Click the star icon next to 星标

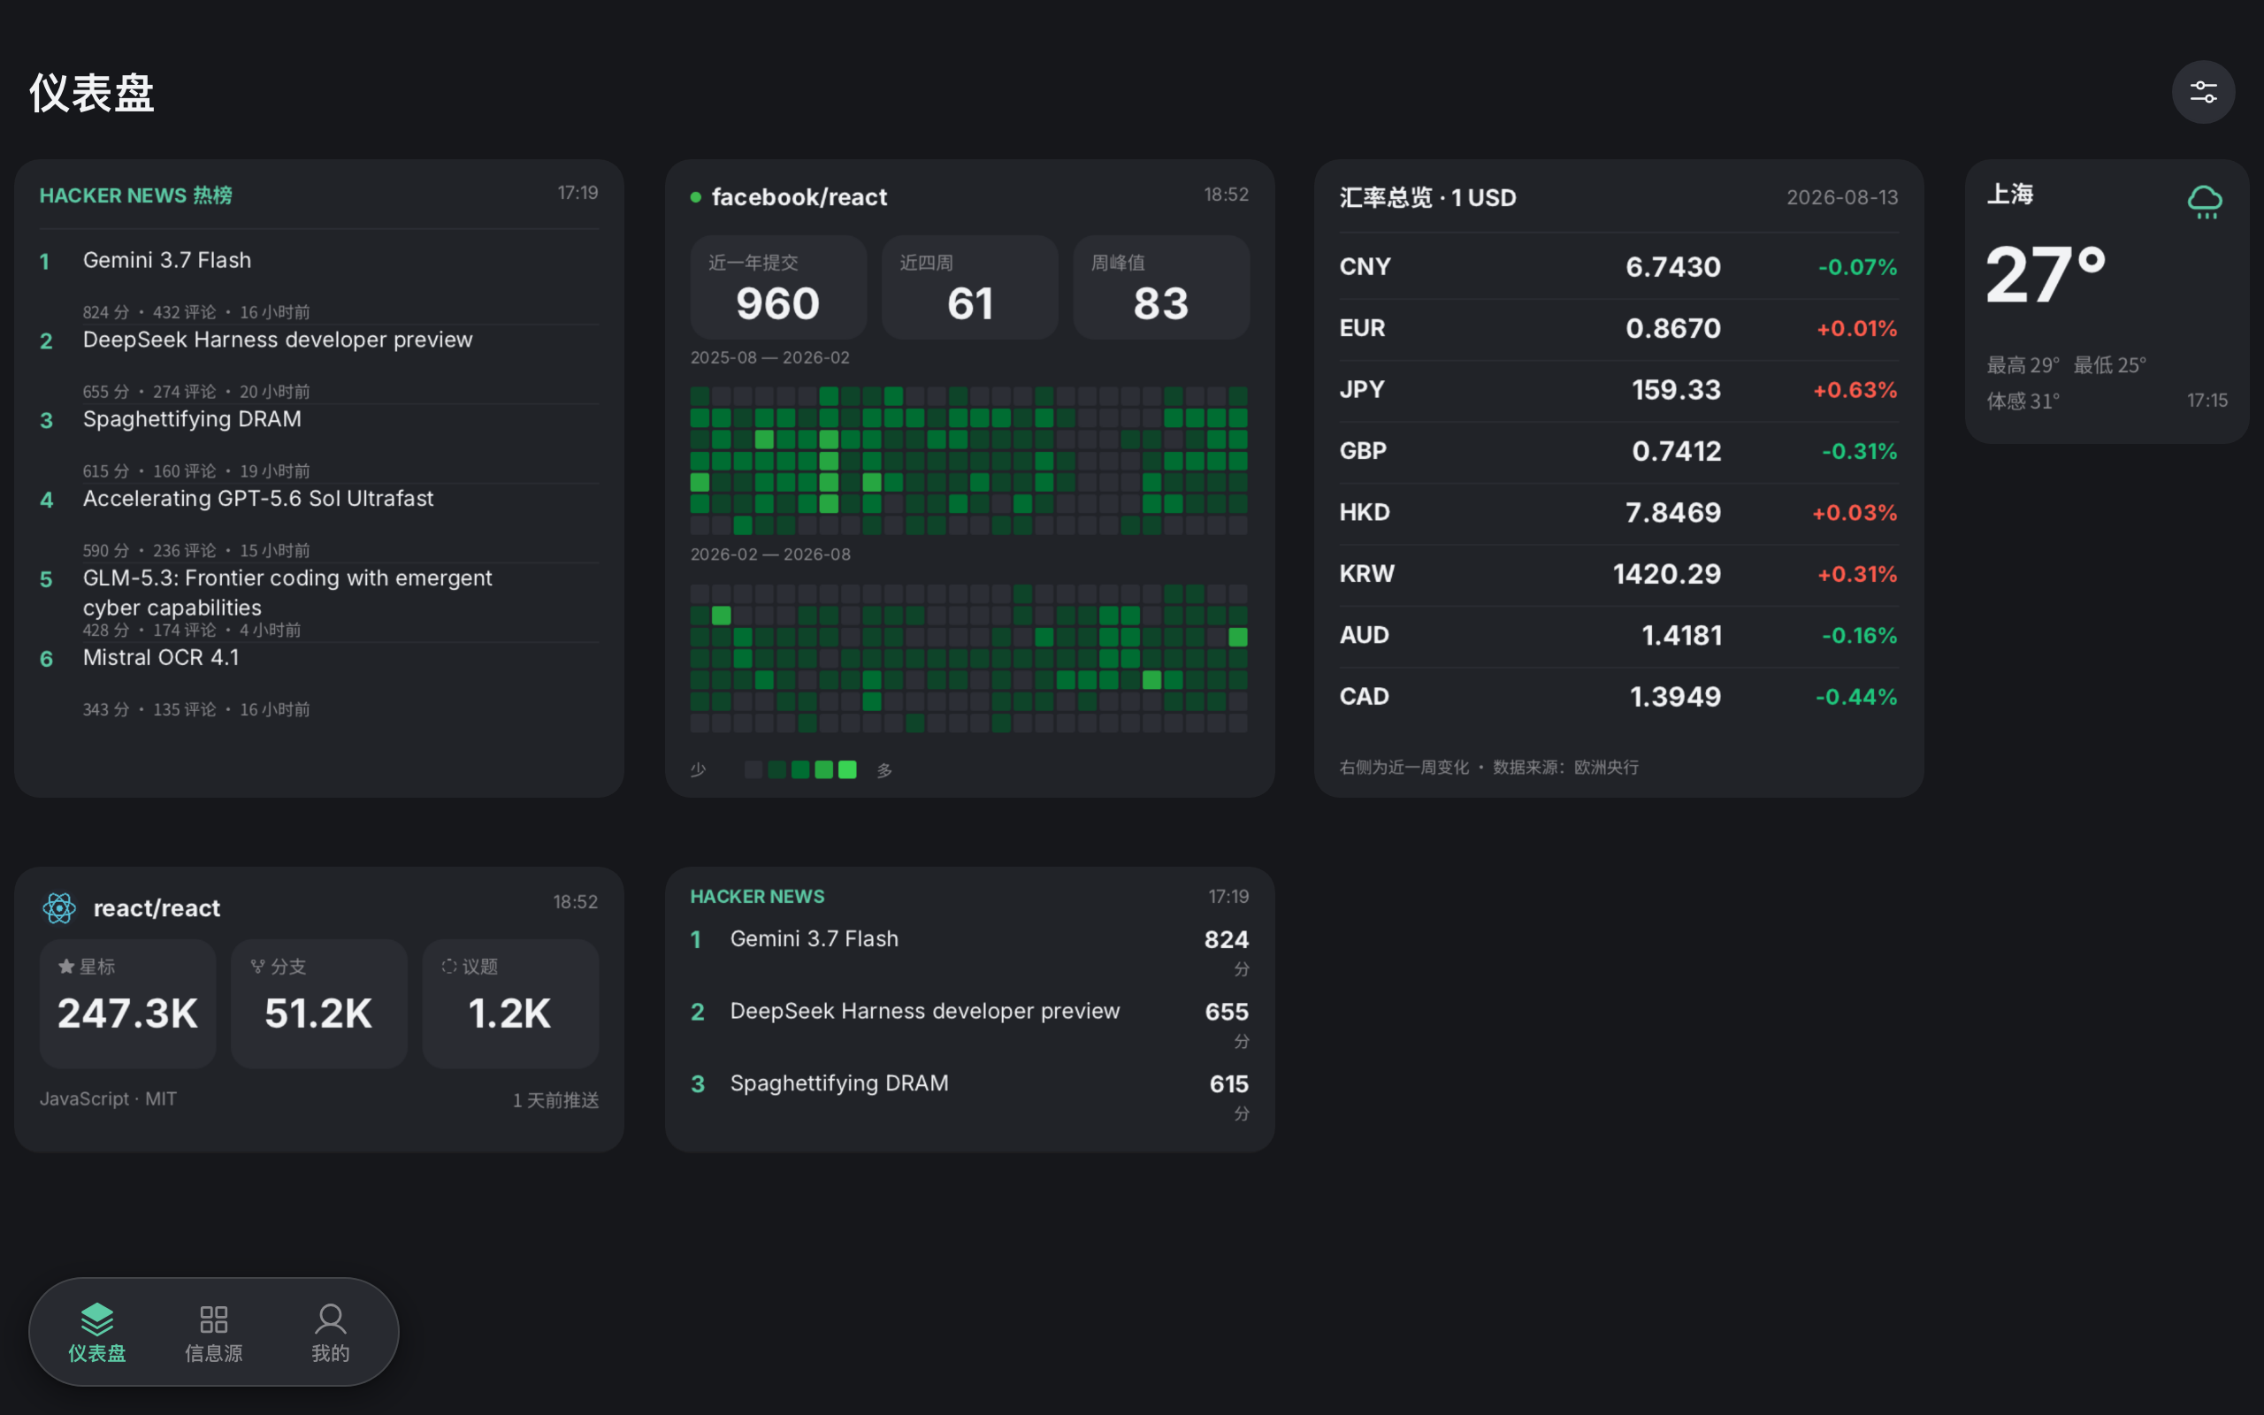(66, 966)
